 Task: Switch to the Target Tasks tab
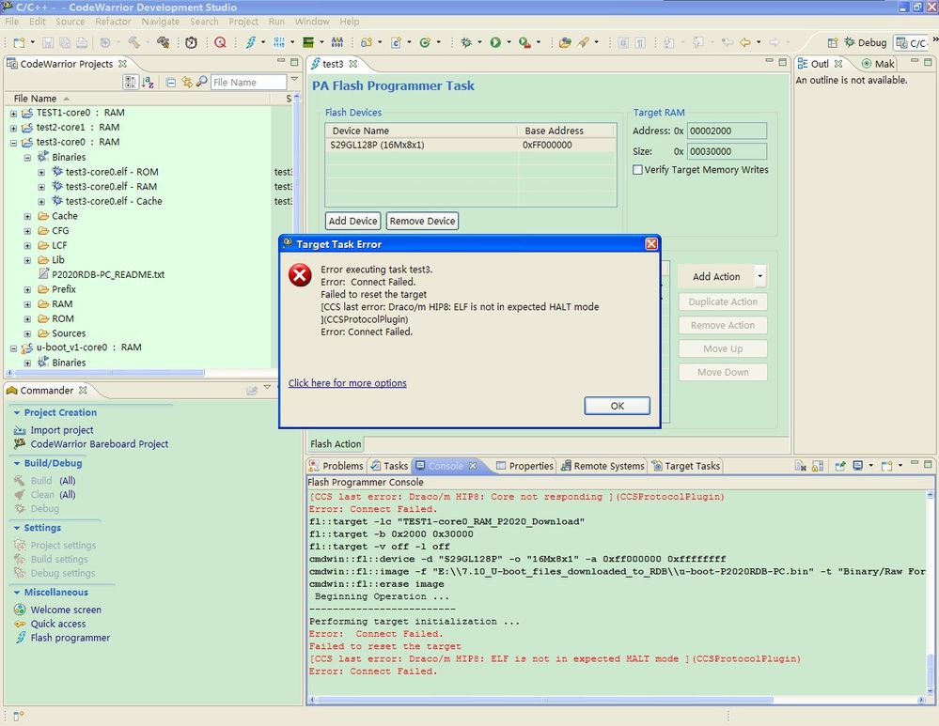tap(685, 466)
